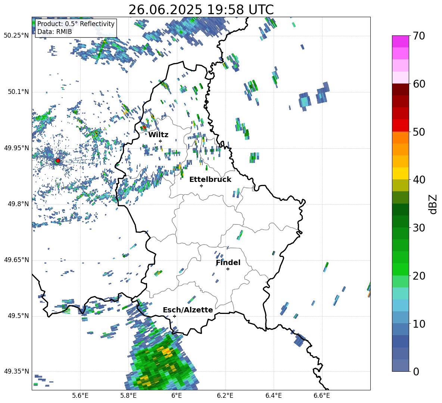The height and width of the screenshot is (403, 442).
Task: Click the 50 tick label on colorbar
Action: coord(419,132)
